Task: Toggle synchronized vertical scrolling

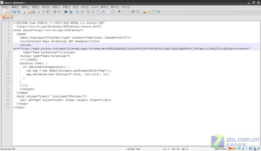Action: [88, 12]
